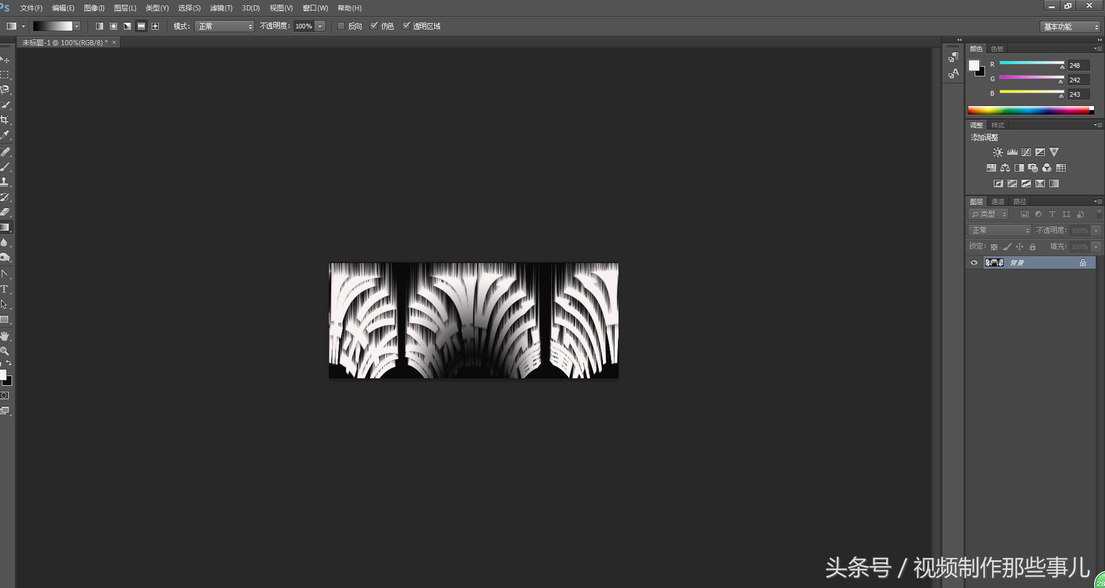This screenshot has height=588, width=1105.
Task: Open the Layers panel blend mode 正常 dropdown
Action: tap(1000, 231)
